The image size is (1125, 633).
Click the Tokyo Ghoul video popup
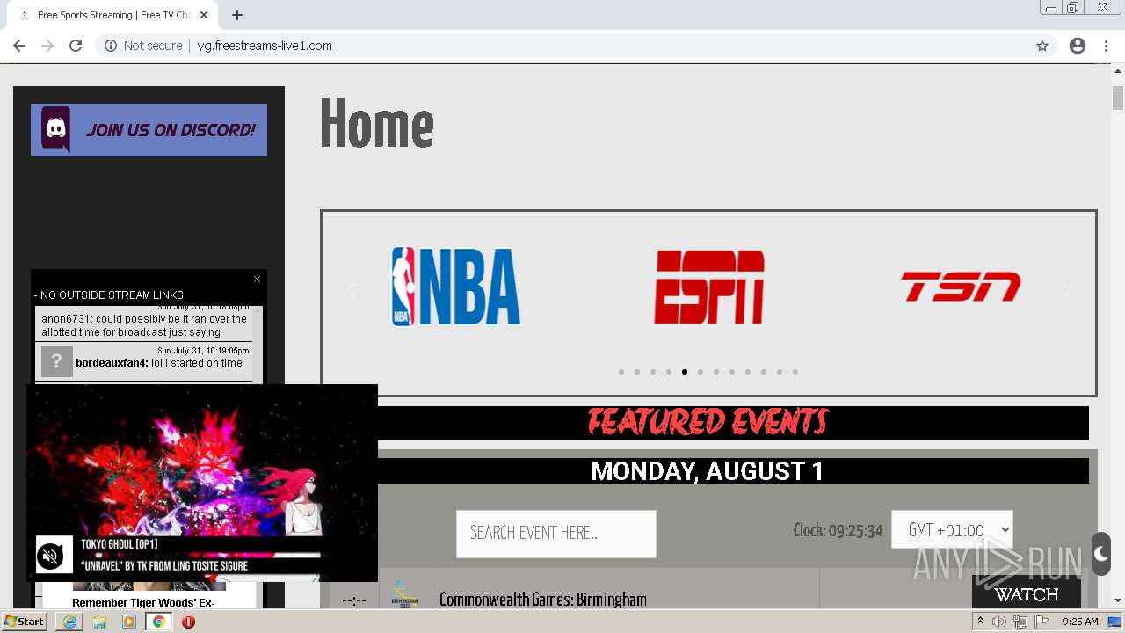click(x=202, y=483)
